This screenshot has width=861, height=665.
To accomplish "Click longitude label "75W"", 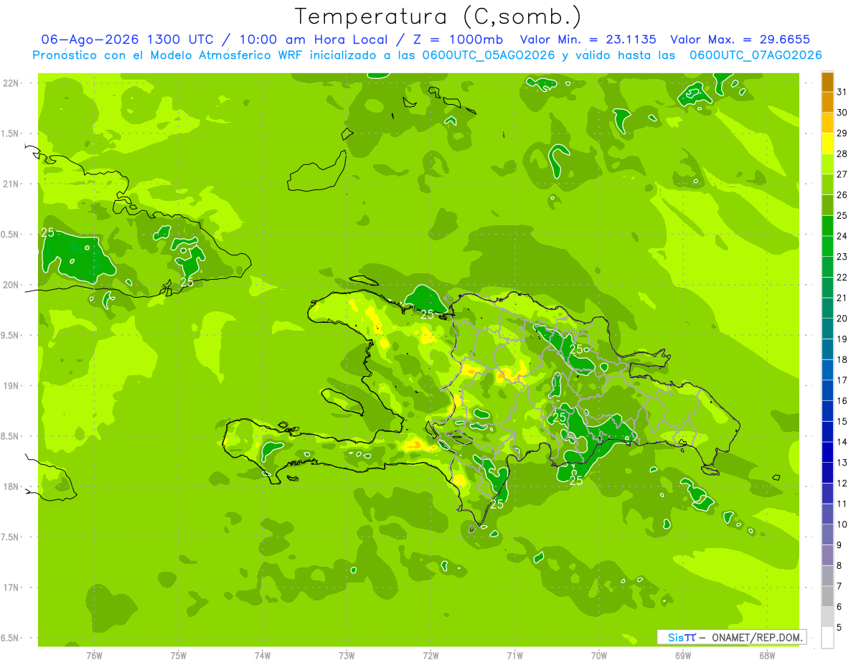I will tap(179, 656).
